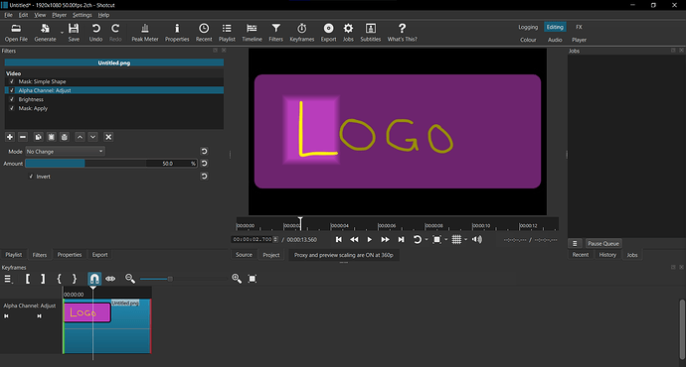Open the Recent toolbar icon
Screen dimensions: 686x367
click(204, 33)
